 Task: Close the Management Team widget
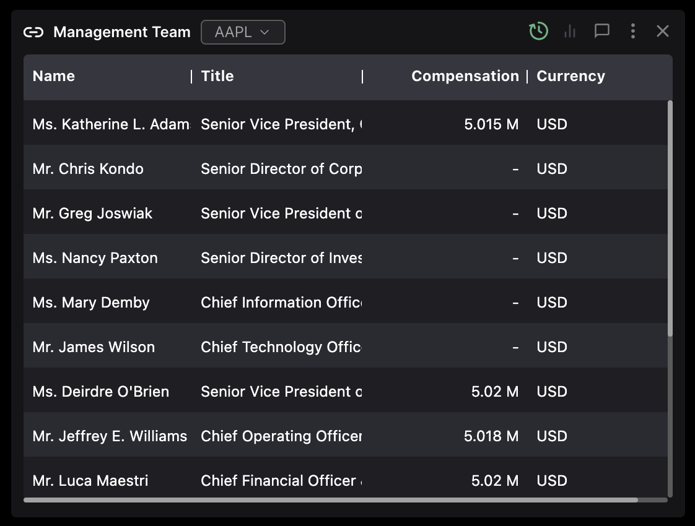[x=663, y=31]
